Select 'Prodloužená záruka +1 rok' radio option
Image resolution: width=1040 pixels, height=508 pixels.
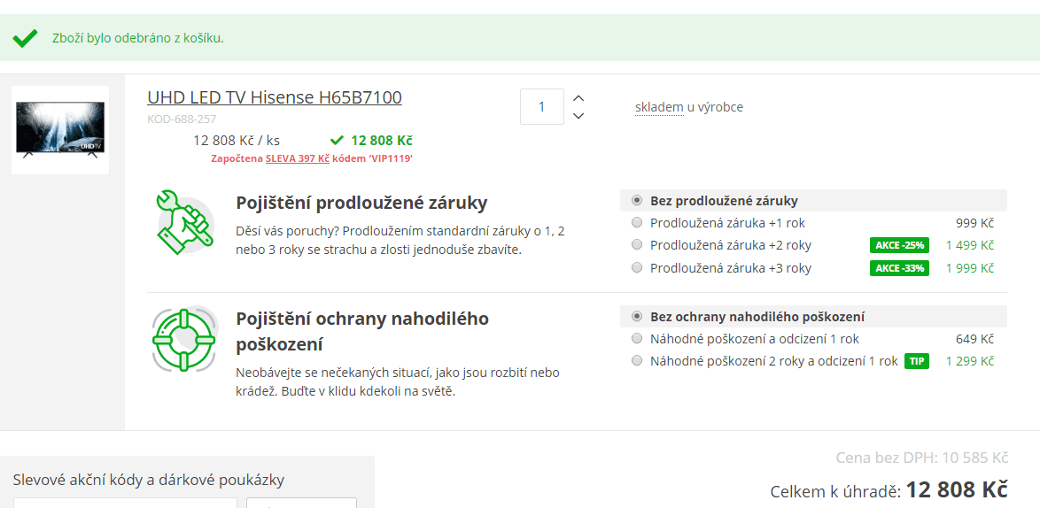tap(638, 223)
